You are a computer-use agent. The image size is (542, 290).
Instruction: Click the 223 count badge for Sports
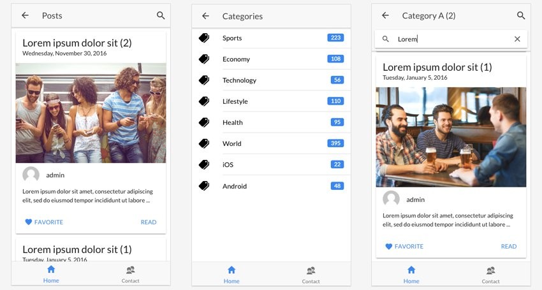pyautogui.click(x=335, y=38)
